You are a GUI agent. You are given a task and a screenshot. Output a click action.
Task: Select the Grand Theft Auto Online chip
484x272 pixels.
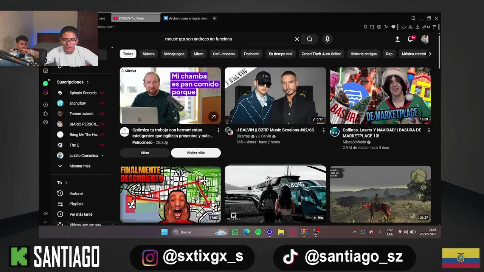click(x=321, y=54)
